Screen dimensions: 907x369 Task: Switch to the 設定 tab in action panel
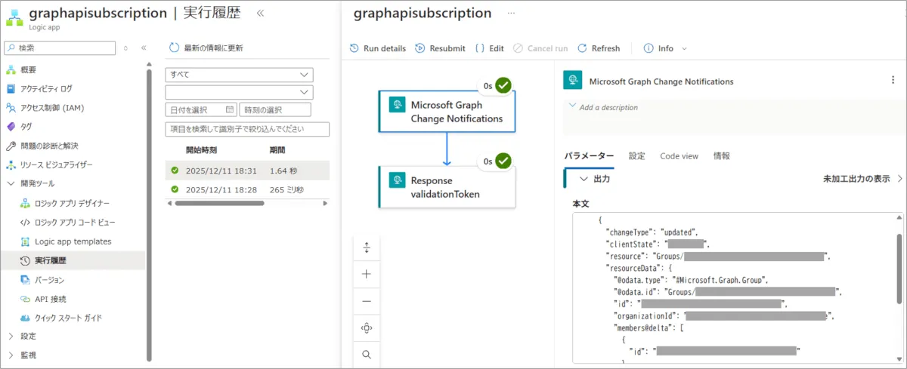(x=637, y=156)
